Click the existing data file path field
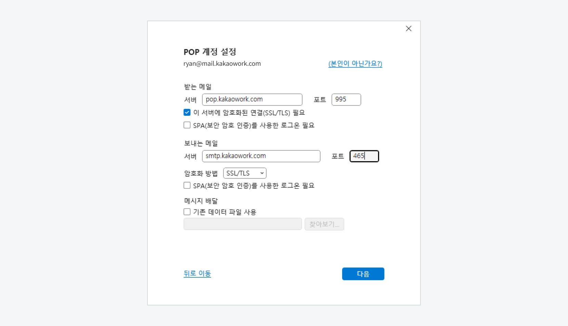Viewport: 568px width, 326px height. pyautogui.click(x=243, y=224)
